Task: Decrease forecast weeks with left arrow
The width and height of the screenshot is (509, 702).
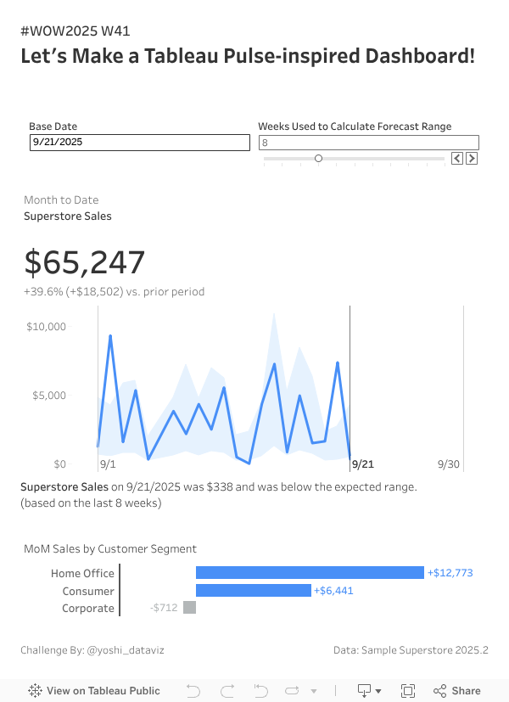Action: [457, 158]
